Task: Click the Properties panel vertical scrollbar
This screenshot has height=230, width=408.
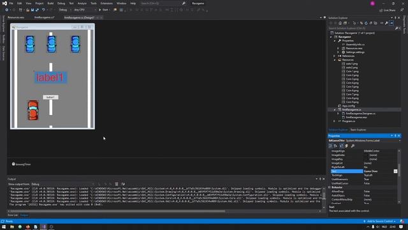Action: [399, 176]
